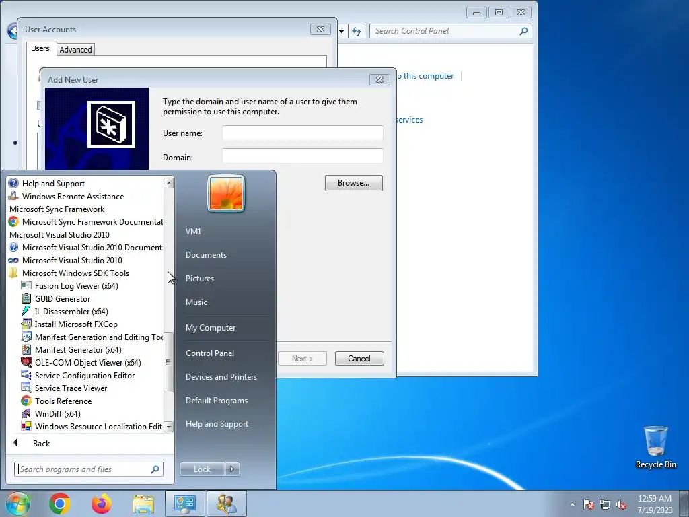Open Control Panel from Start menu
689x517 pixels.
pos(210,353)
